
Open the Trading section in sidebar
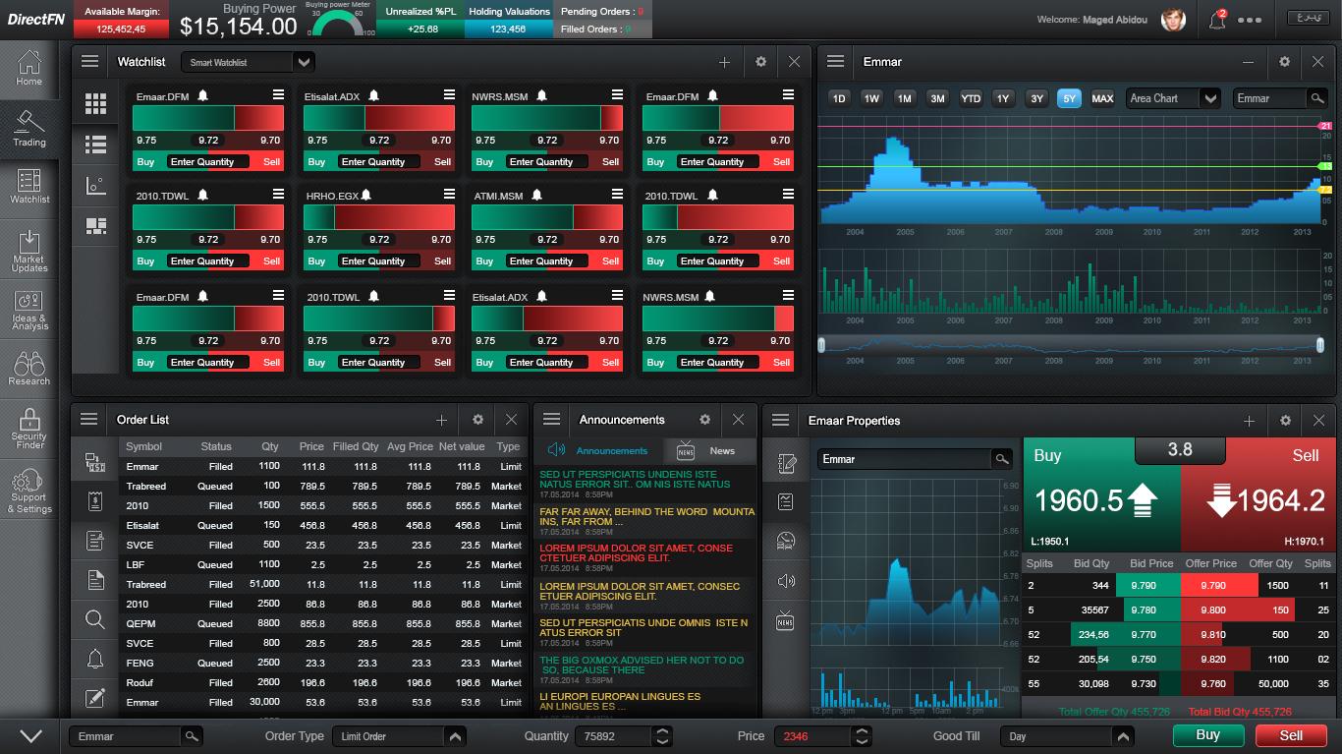pos(29,128)
